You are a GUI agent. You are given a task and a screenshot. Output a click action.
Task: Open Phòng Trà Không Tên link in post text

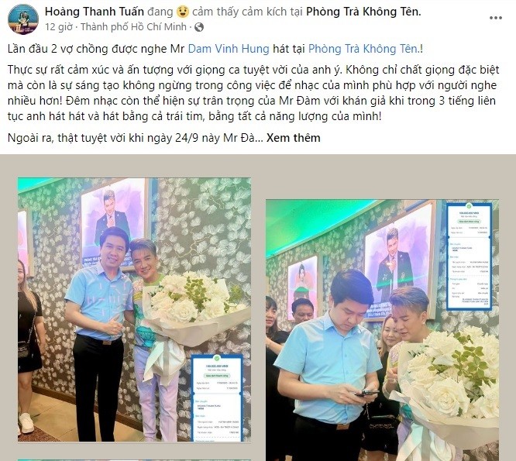click(363, 49)
